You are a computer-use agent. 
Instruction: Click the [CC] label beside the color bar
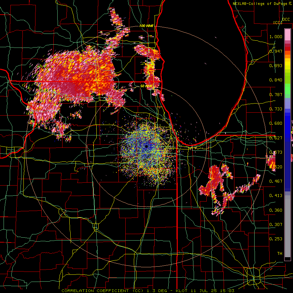tap(278, 22)
